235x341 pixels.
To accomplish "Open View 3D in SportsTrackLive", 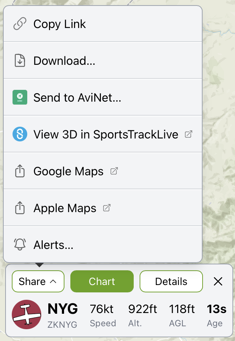I will click(x=106, y=134).
